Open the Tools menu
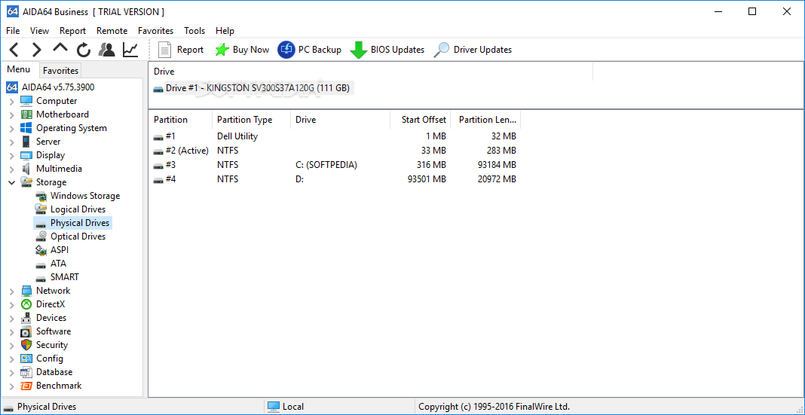805x415 pixels. 194,31
